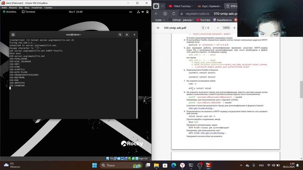303x170 pixels.
Task: Click the '250 CHUNKING' line in terminal
Action: tap(17, 85)
